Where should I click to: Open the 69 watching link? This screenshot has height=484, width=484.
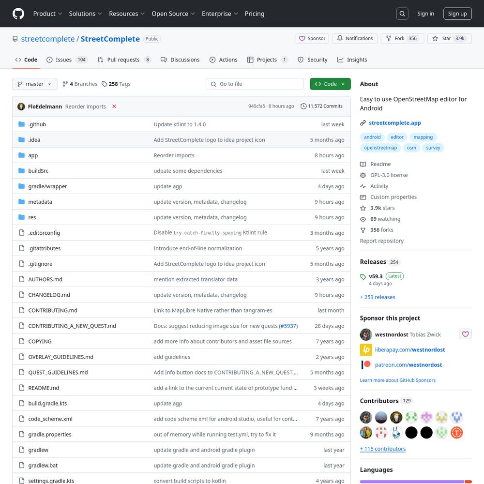(x=380, y=219)
